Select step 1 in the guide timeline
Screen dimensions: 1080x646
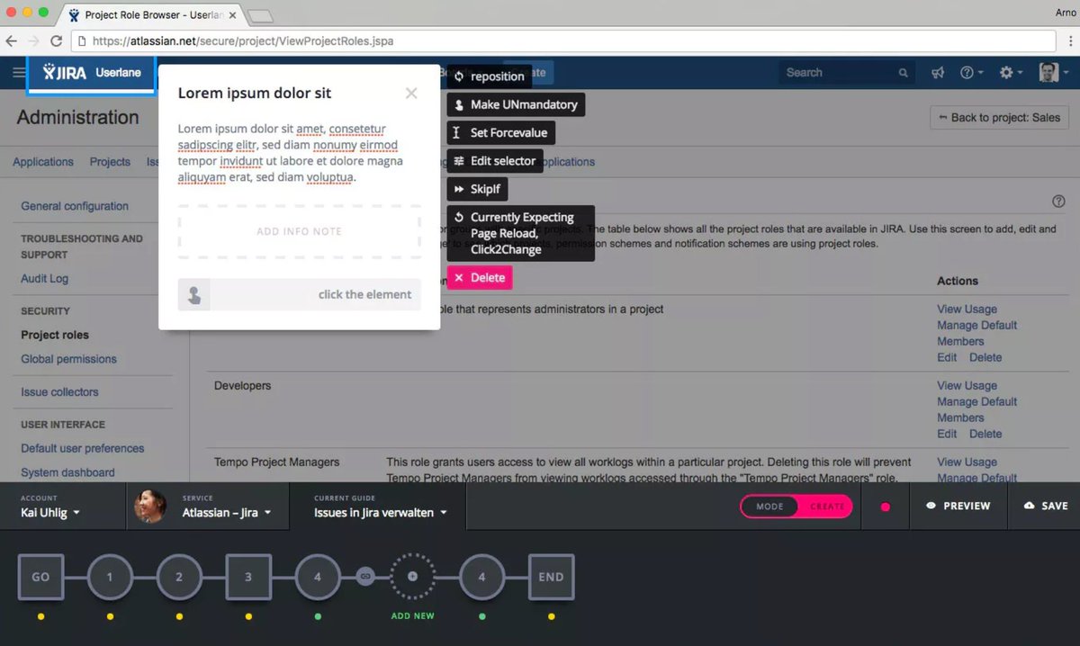click(x=110, y=578)
